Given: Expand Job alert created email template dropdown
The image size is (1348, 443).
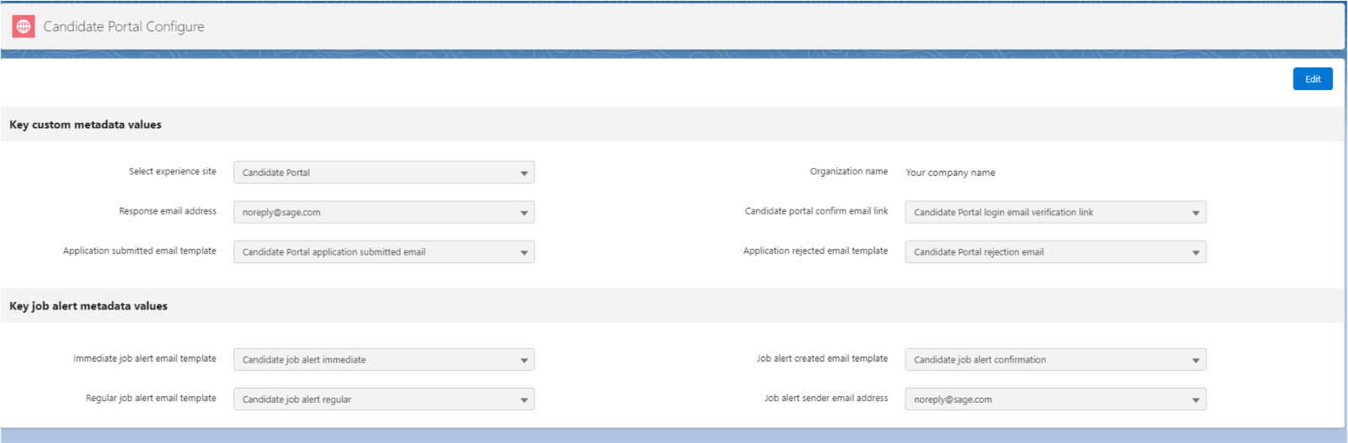Looking at the screenshot, I should coord(1055,360).
